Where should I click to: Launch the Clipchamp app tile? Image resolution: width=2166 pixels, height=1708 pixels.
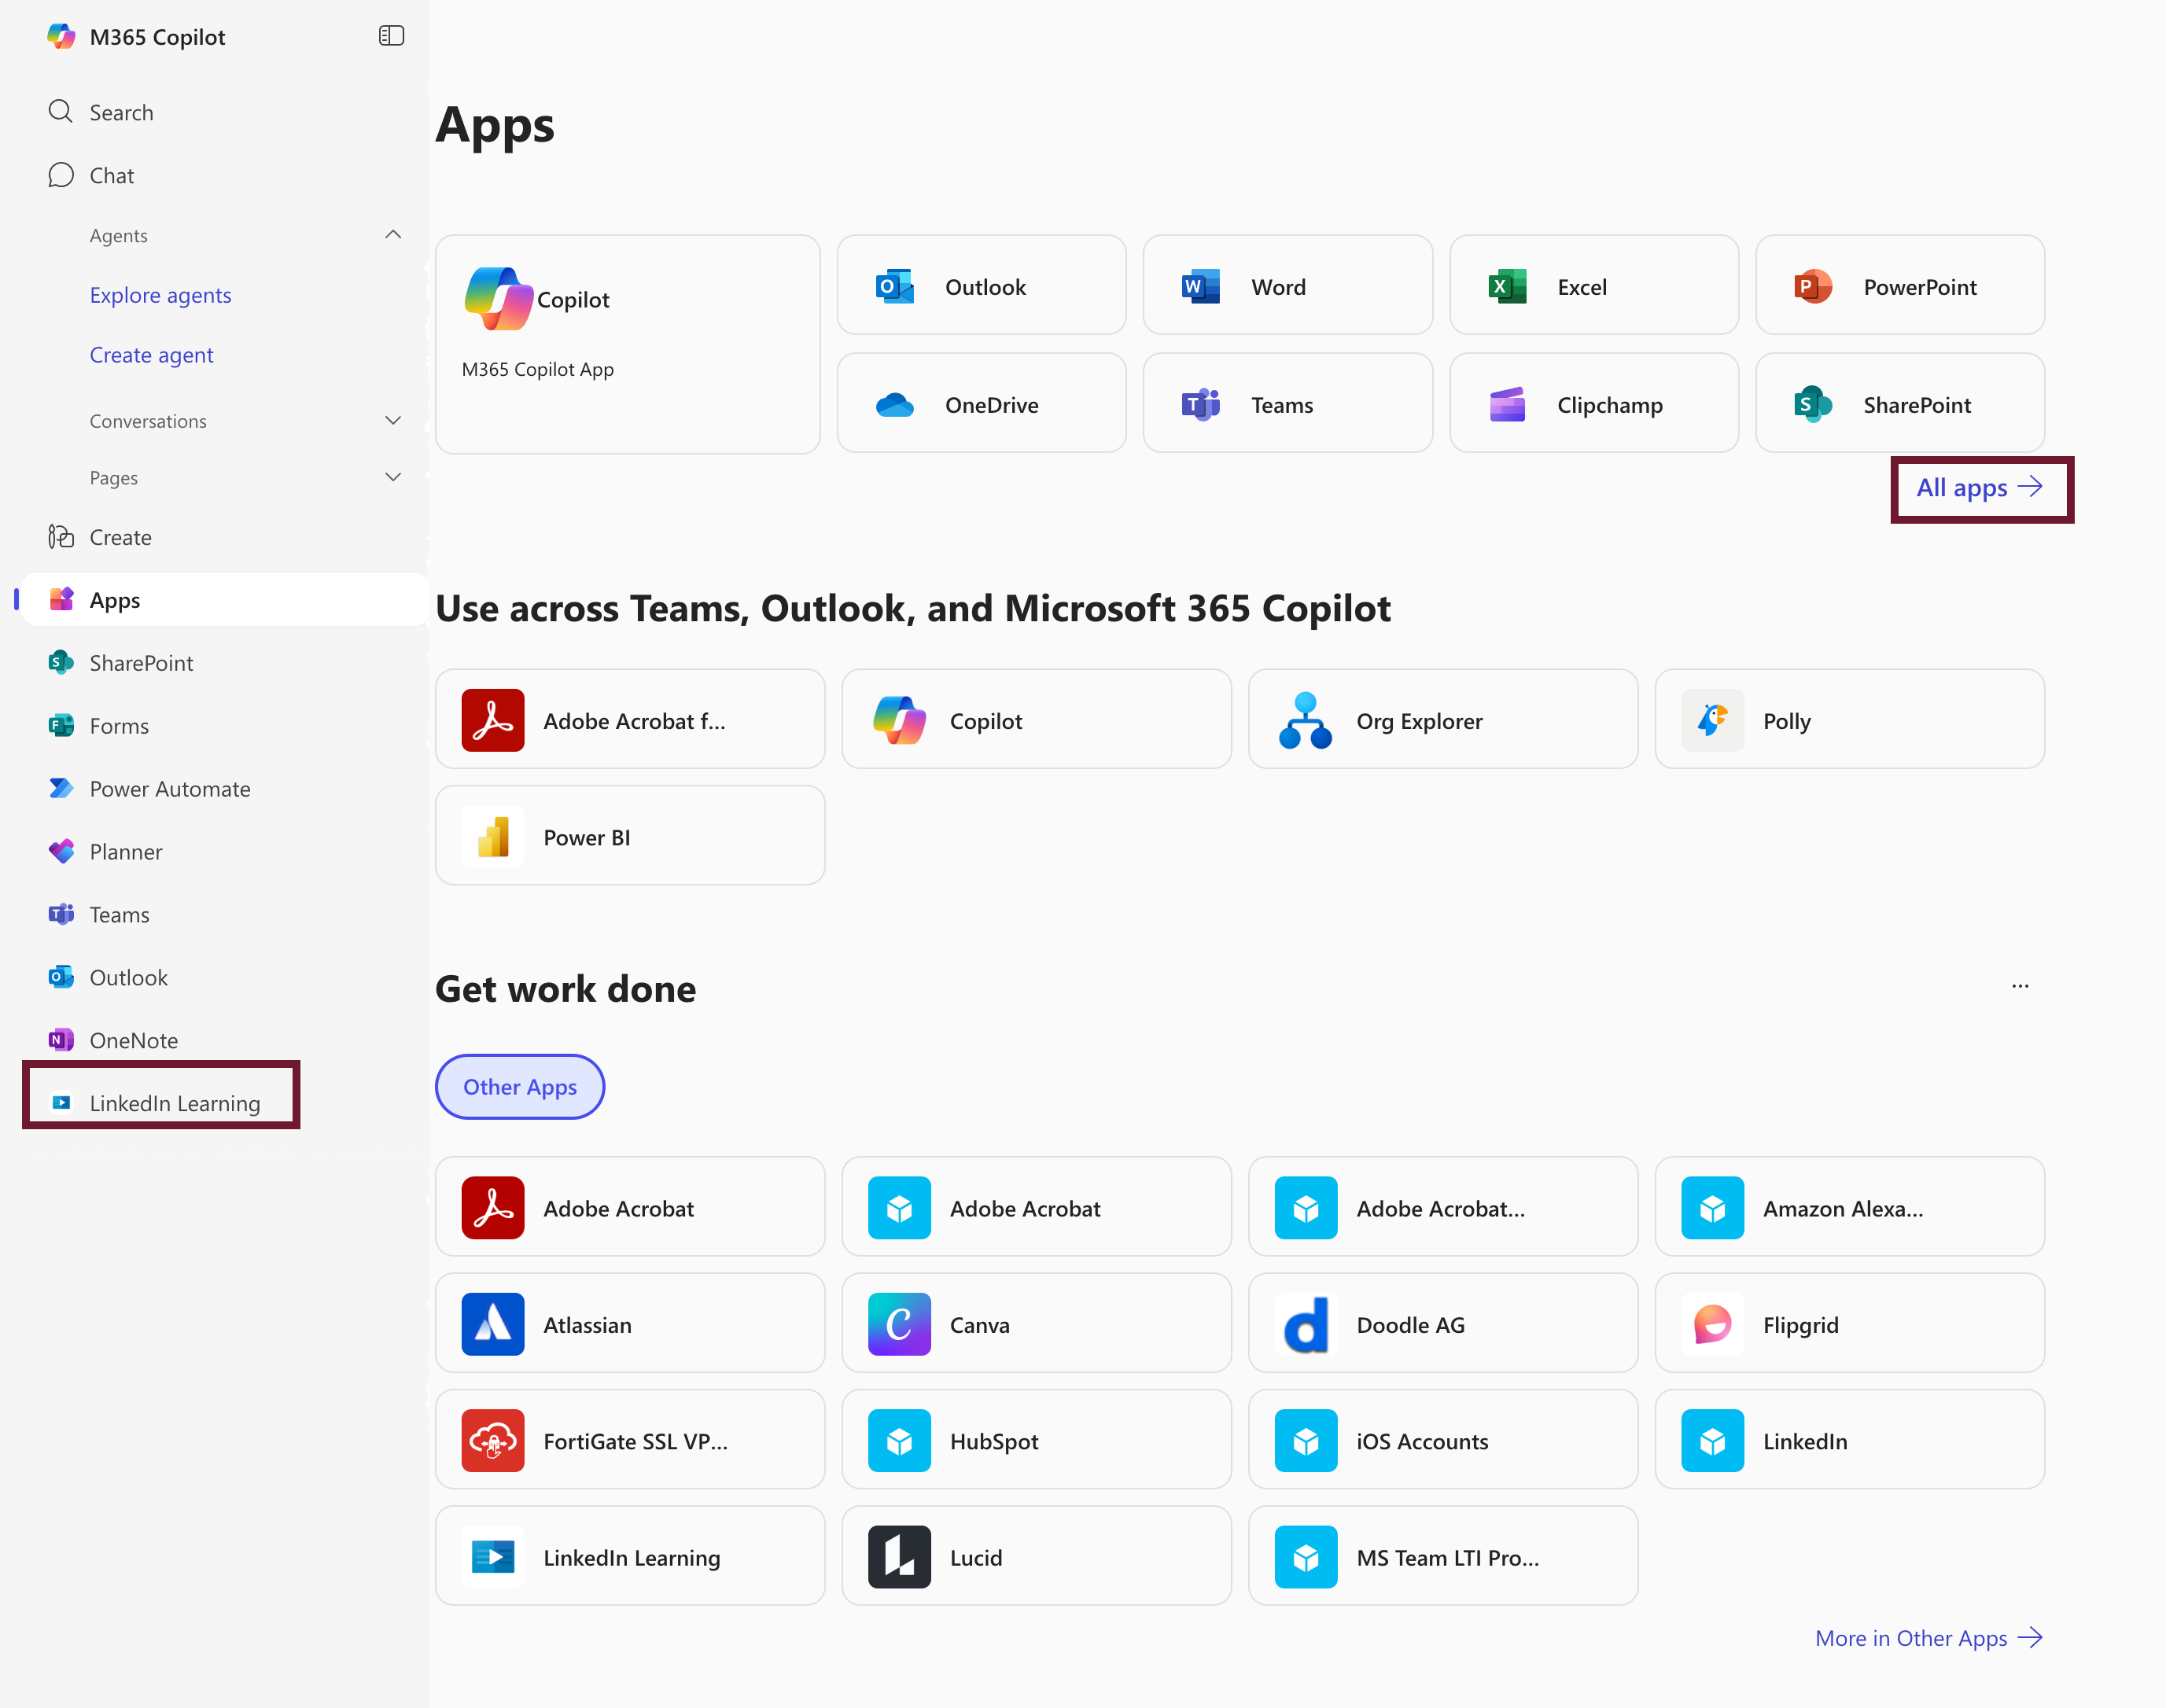coord(1594,404)
